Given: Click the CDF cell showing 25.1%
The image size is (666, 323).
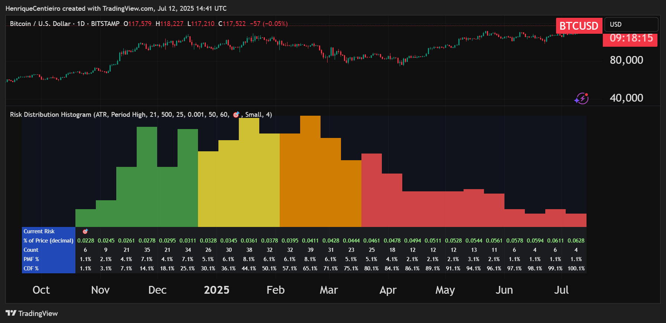Looking at the screenshot, I should tap(188, 268).
